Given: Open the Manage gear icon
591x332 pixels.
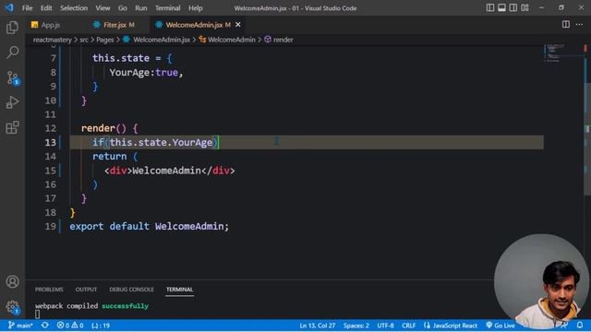Looking at the screenshot, I should point(12,307).
